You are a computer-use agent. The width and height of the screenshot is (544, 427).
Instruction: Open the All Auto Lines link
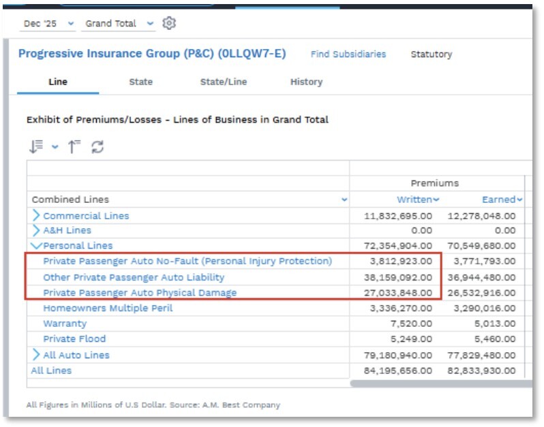[76, 355]
